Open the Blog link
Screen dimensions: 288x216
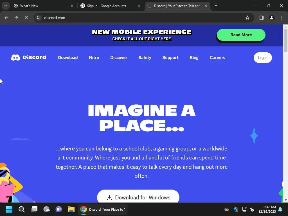(x=194, y=58)
